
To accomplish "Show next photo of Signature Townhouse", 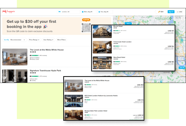I will [x=25, y=78].
